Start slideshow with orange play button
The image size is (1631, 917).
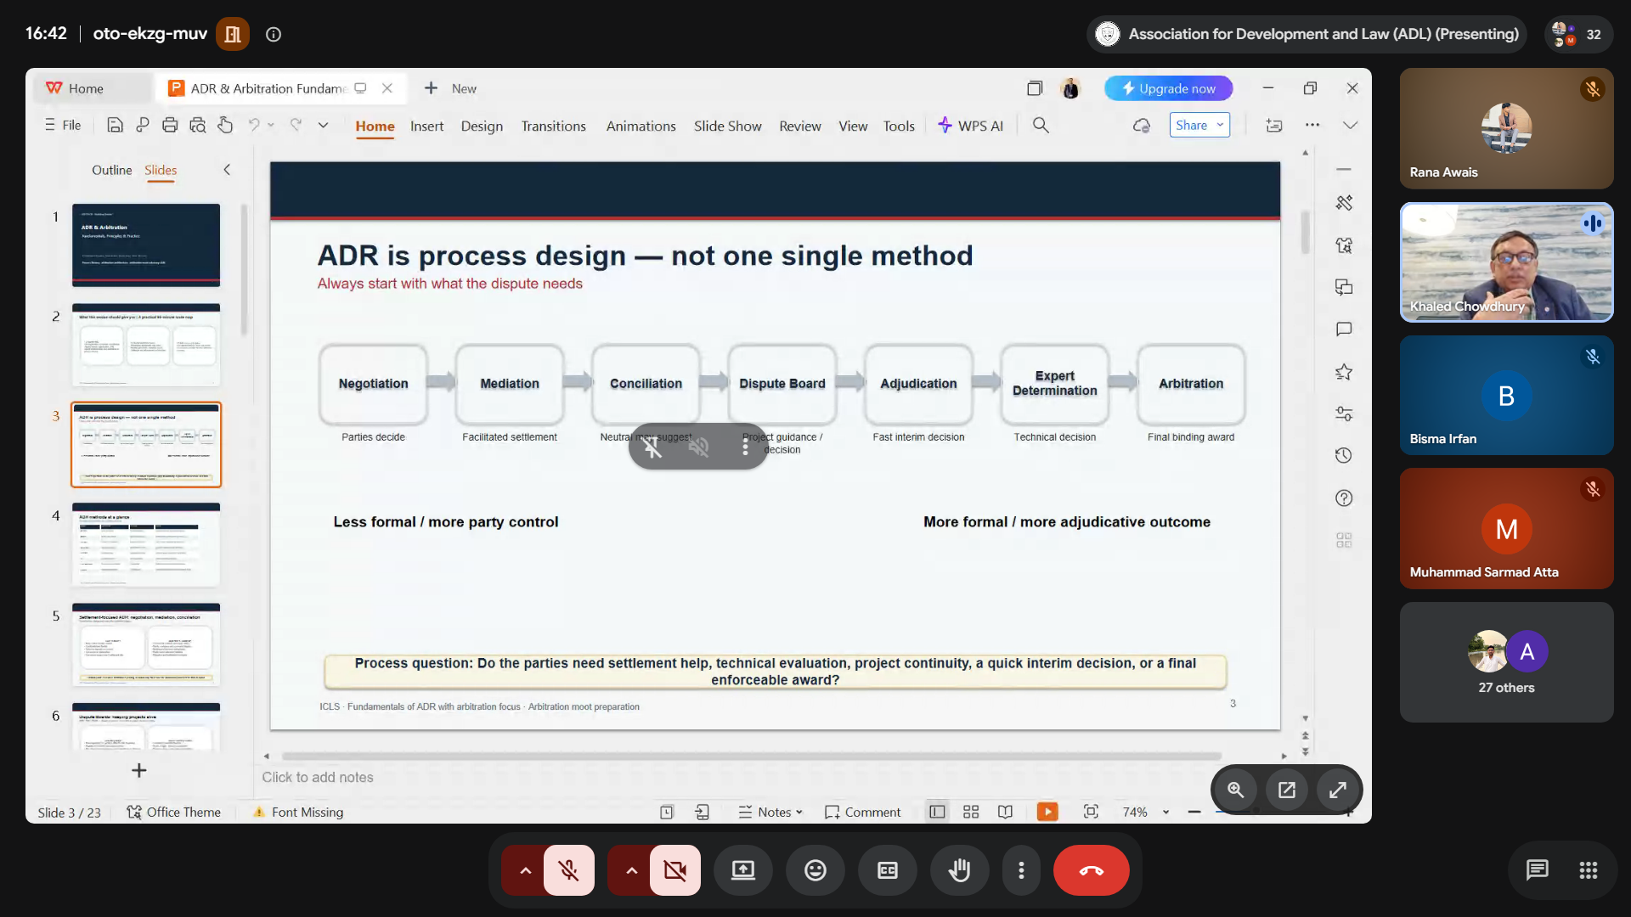(1047, 812)
